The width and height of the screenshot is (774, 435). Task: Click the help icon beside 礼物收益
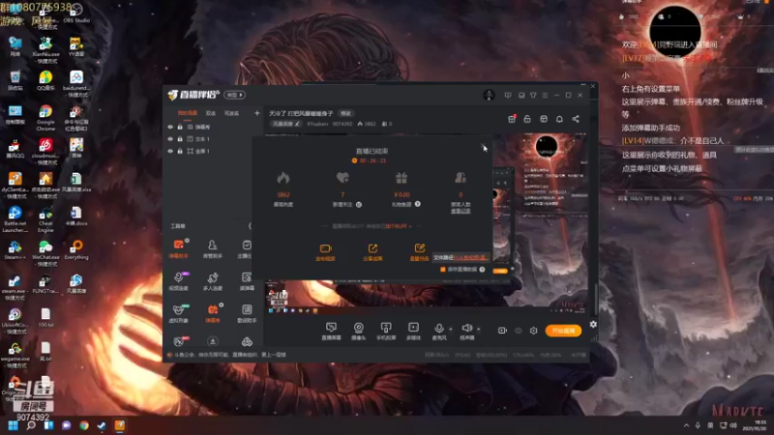[418, 204]
